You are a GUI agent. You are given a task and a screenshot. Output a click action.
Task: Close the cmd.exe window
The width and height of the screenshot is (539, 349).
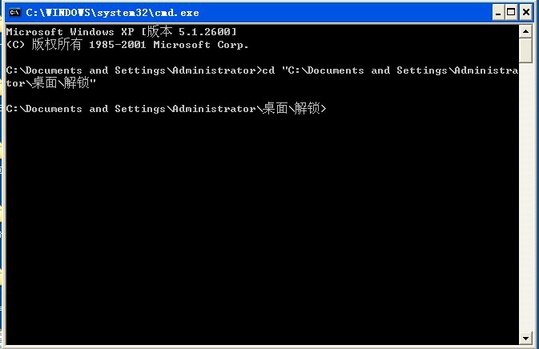point(525,12)
